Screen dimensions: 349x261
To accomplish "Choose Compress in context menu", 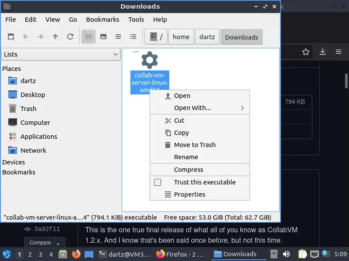I will pyautogui.click(x=200, y=170).
